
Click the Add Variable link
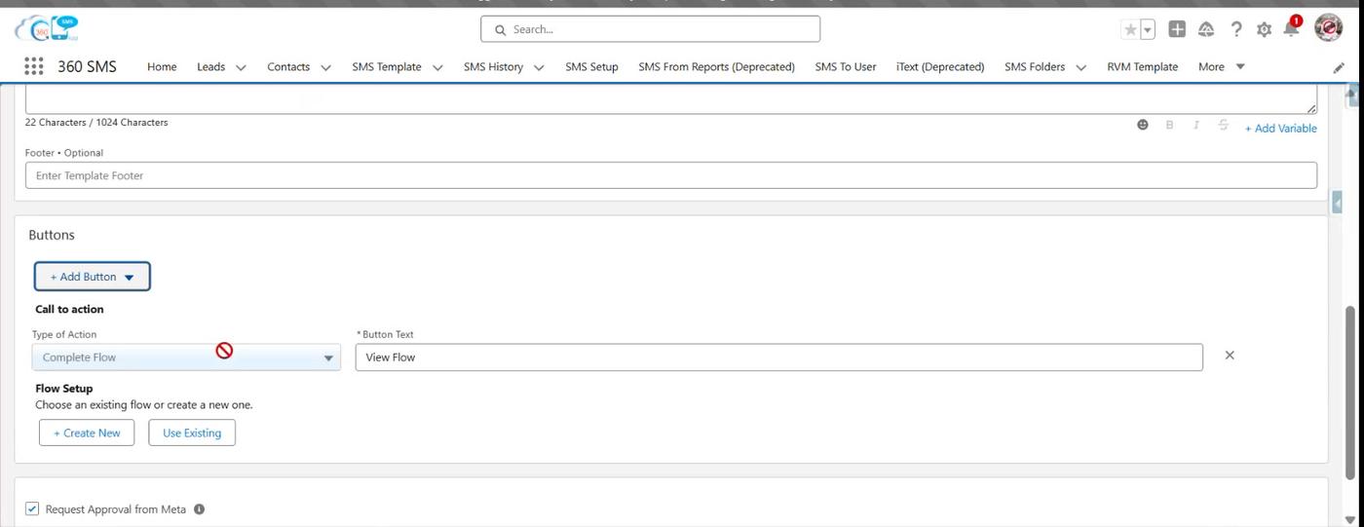(1280, 128)
